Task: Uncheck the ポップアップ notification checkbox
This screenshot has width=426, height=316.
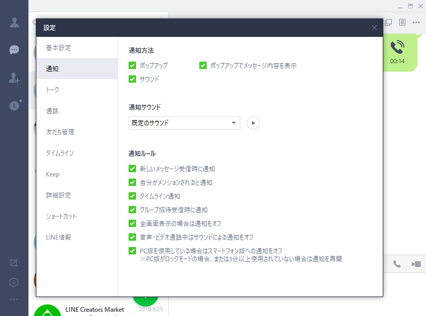Action: click(132, 65)
